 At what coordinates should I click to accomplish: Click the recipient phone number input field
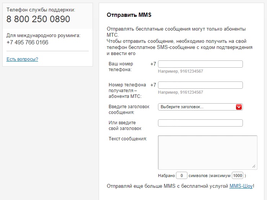pos(200,85)
